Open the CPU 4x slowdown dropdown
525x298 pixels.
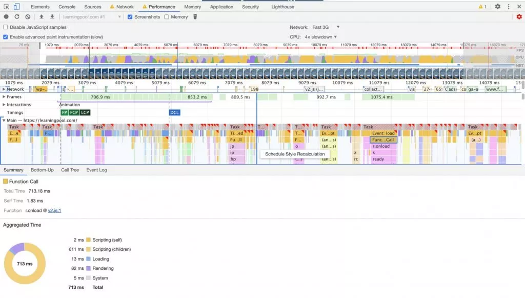[321, 37]
